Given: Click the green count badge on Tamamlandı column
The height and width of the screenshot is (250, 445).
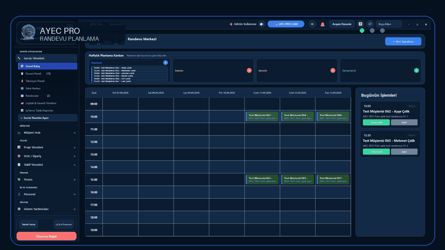Looking at the screenshot, I should click(x=416, y=70).
